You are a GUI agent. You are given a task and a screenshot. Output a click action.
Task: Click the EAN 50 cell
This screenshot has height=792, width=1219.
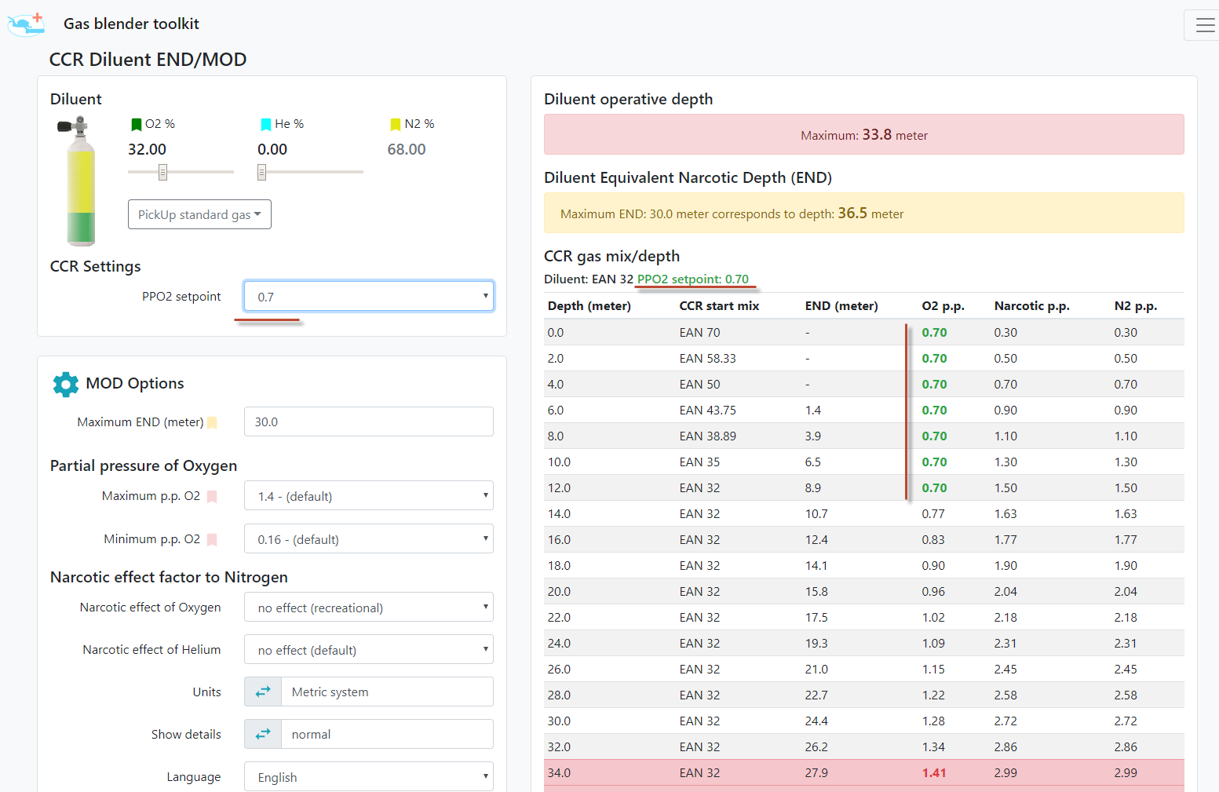point(699,385)
